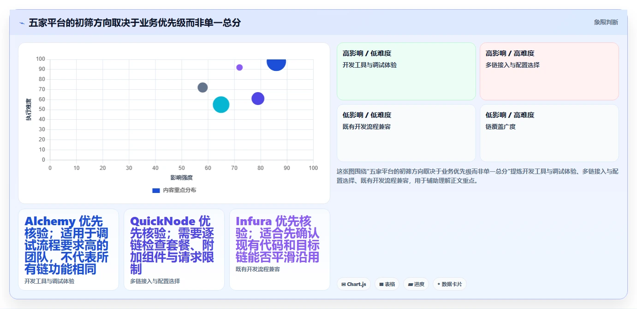Open the 高影响 / 高难度 quadrant card
This screenshot has width=637, height=309.
pyautogui.click(x=549, y=71)
